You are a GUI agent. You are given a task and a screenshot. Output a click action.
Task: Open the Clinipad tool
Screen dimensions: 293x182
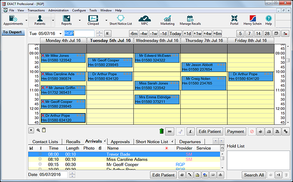coord(93,20)
